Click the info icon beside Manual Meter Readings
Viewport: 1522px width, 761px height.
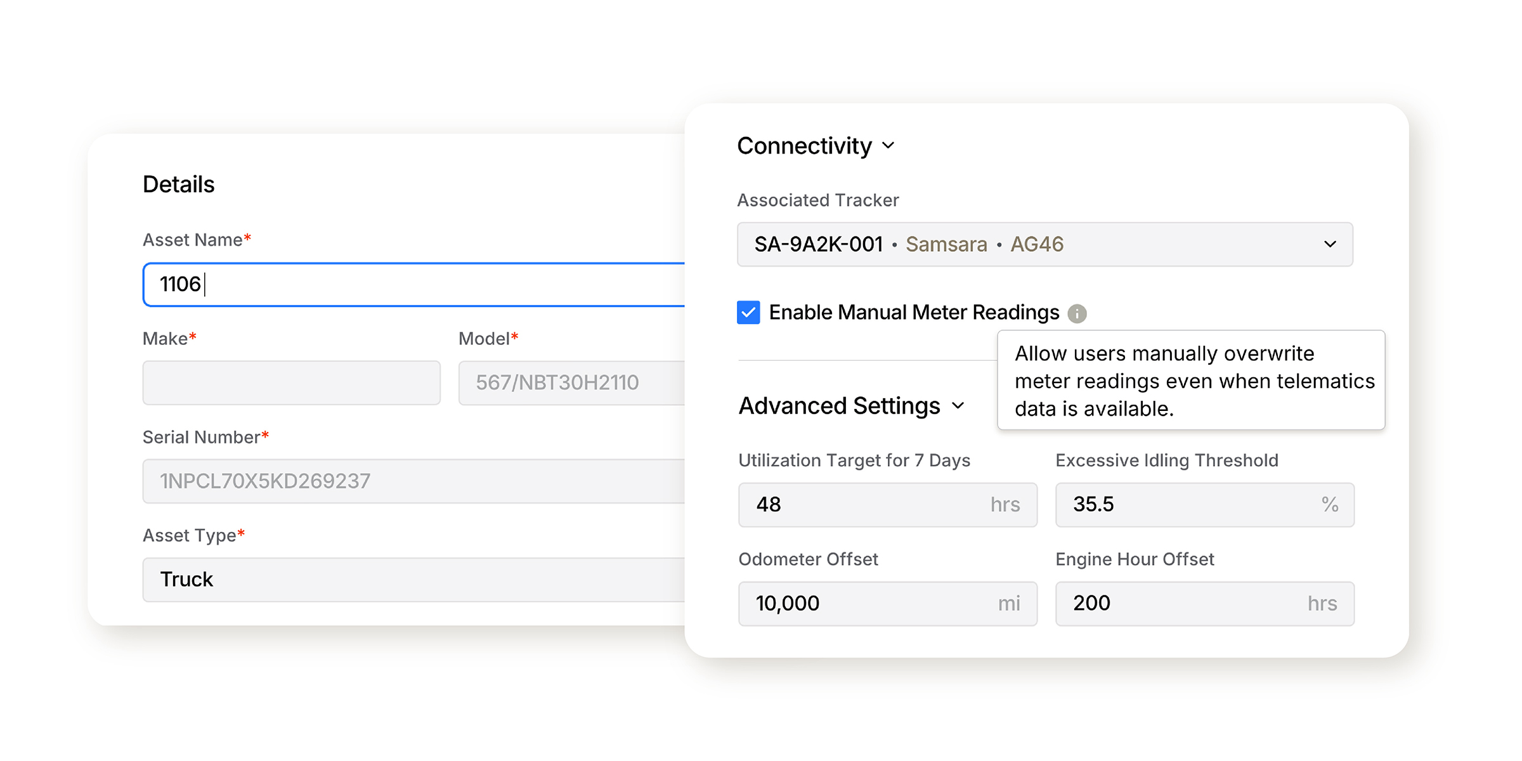(x=1076, y=313)
